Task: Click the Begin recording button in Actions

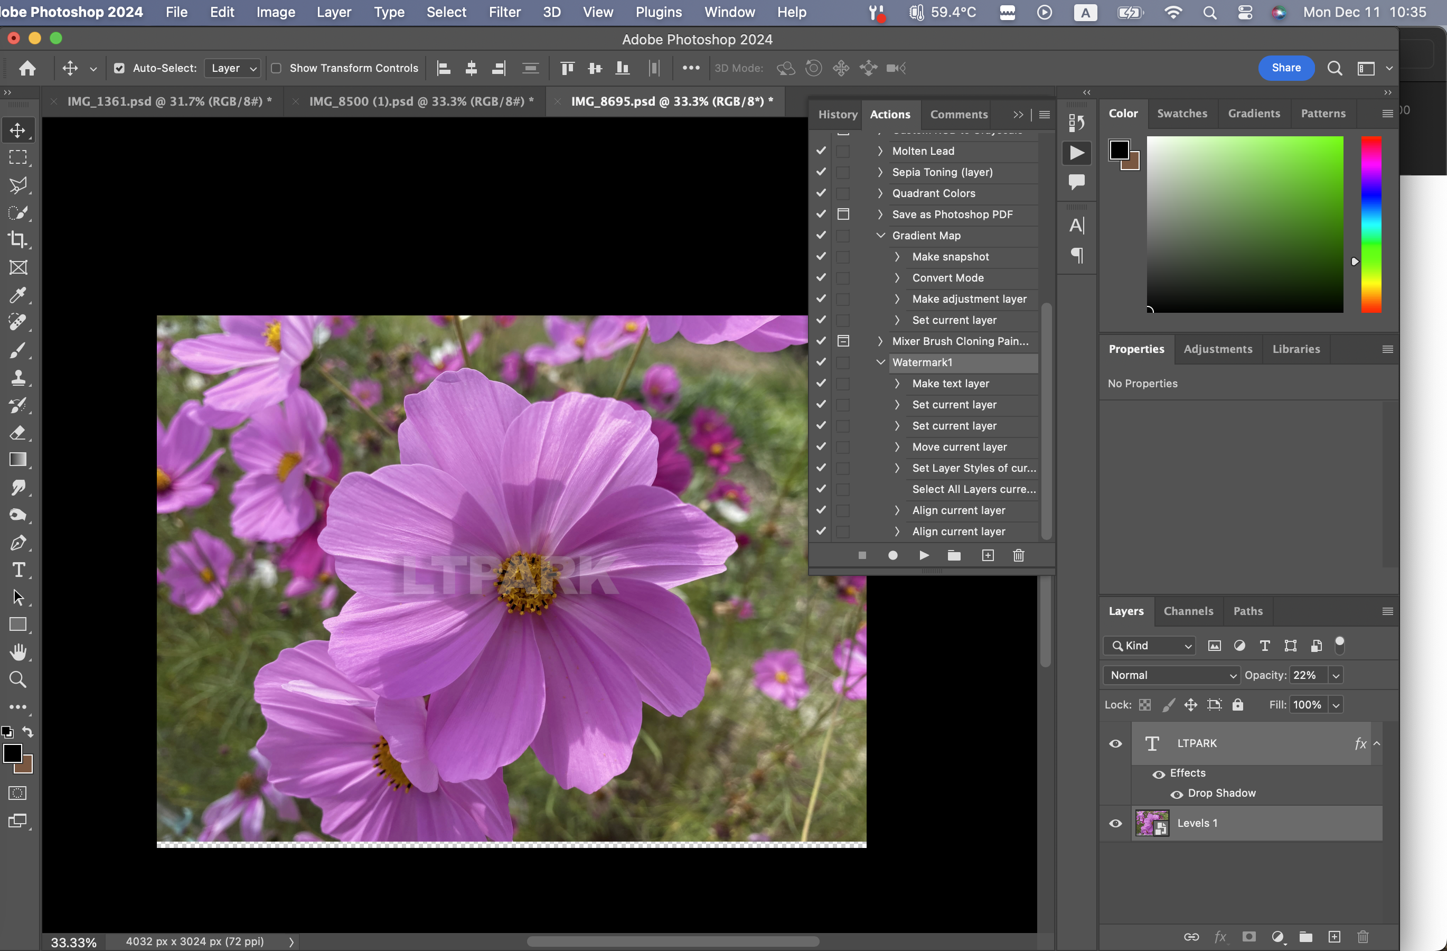Action: [x=892, y=555]
